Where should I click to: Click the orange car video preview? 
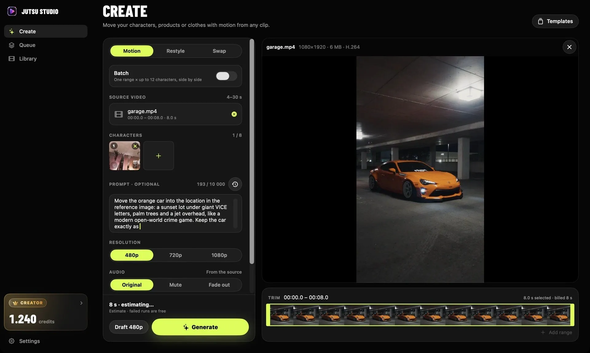click(420, 169)
